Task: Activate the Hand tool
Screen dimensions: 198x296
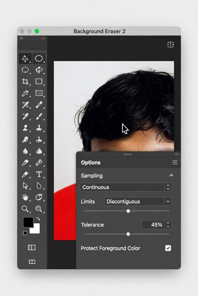Action: tap(25, 197)
